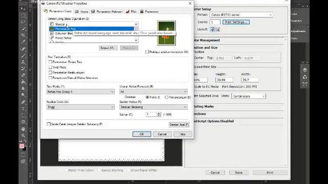Open the Pengesetan Cepat tab
The width and height of the screenshot is (328, 184).
point(58,11)
